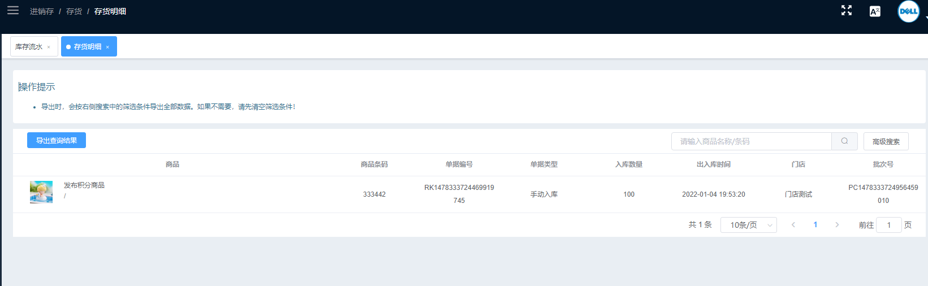Click the search magnifier icon button

(844, 141)
